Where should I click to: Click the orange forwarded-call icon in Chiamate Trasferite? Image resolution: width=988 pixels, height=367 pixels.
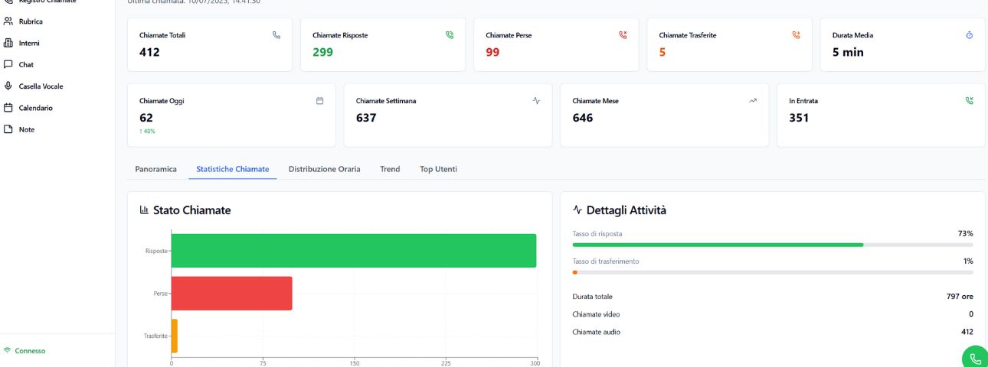pos(796,35)
